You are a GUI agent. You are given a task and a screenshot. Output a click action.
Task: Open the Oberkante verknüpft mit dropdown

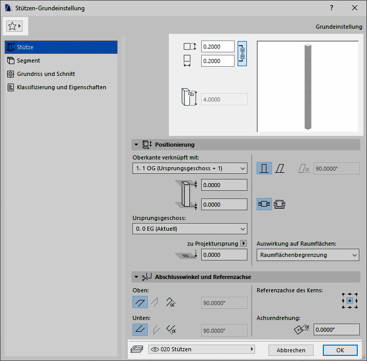pos(190,168)
